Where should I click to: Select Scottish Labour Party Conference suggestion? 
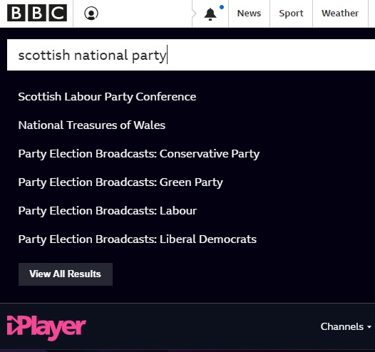pyautogui.click(x=107, y=97)
